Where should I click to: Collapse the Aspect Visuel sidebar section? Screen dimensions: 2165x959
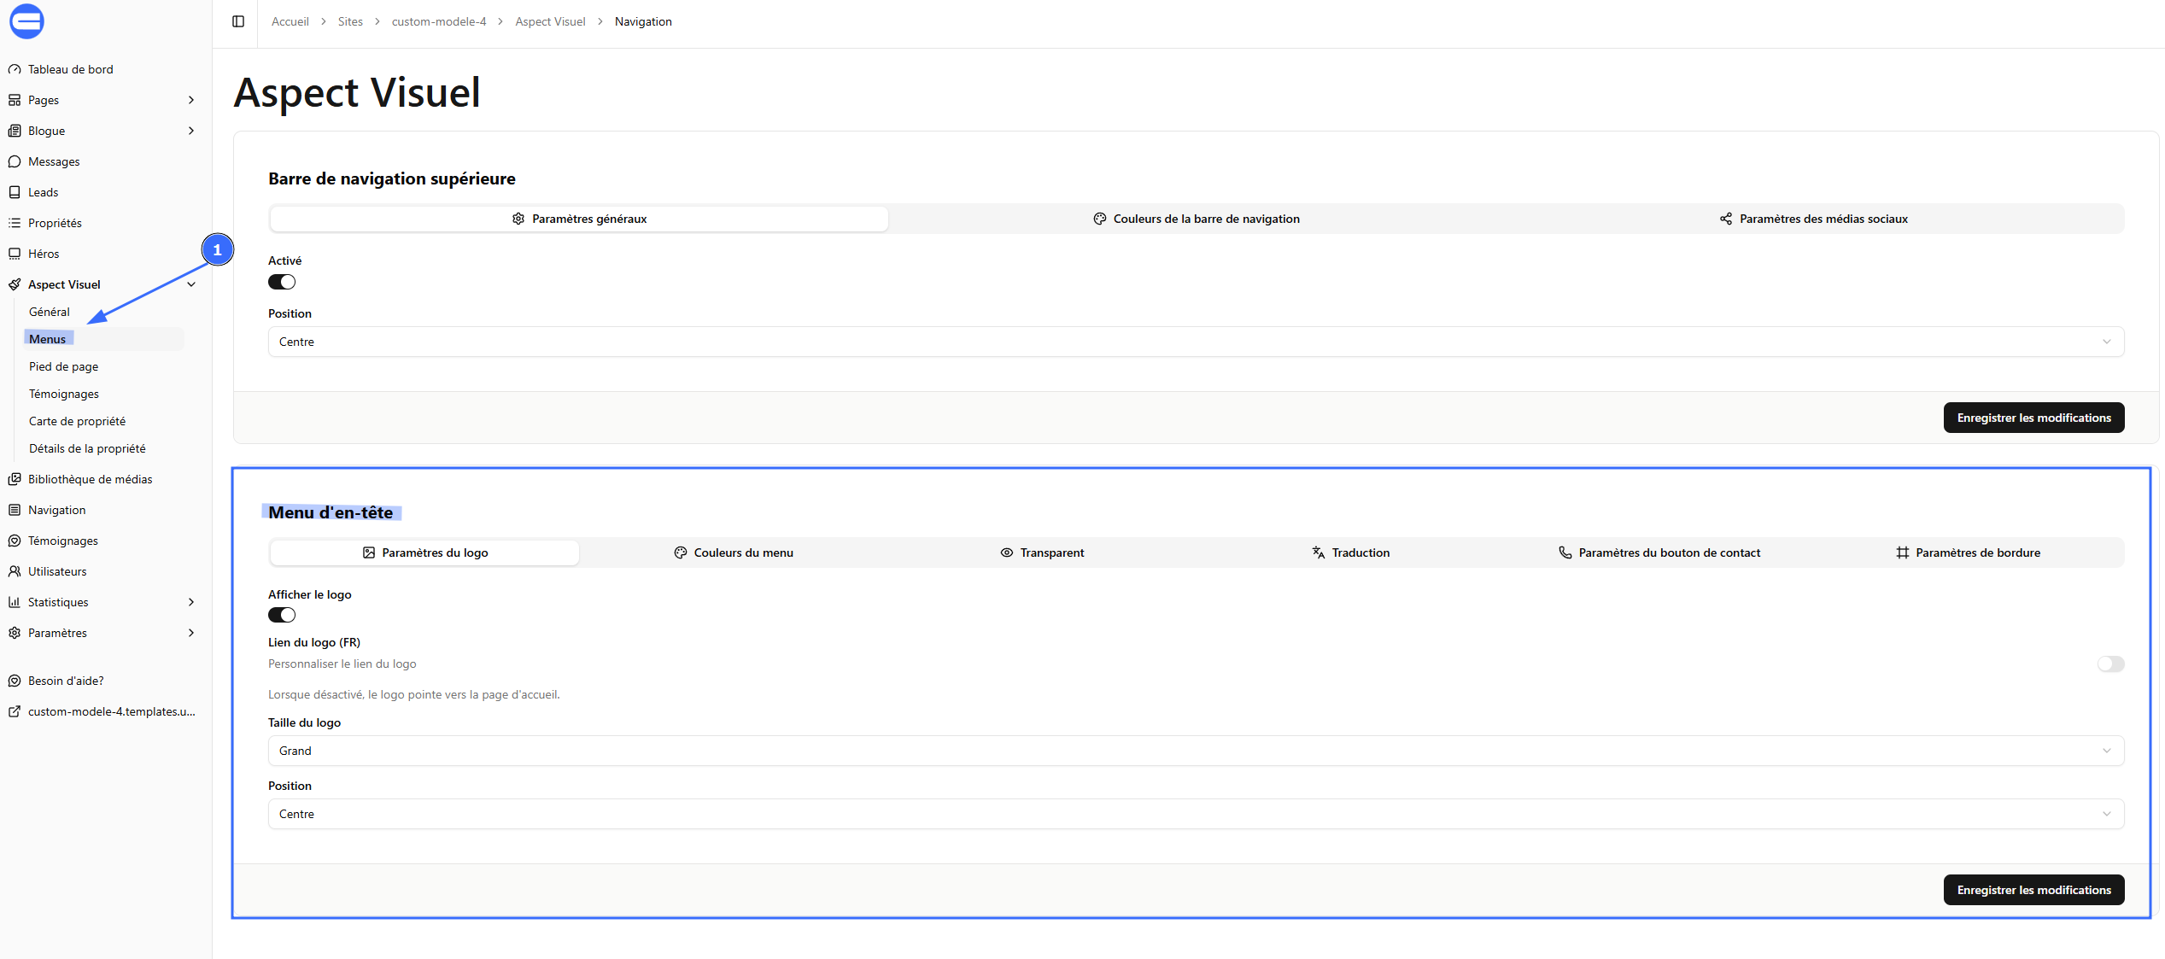190,284
